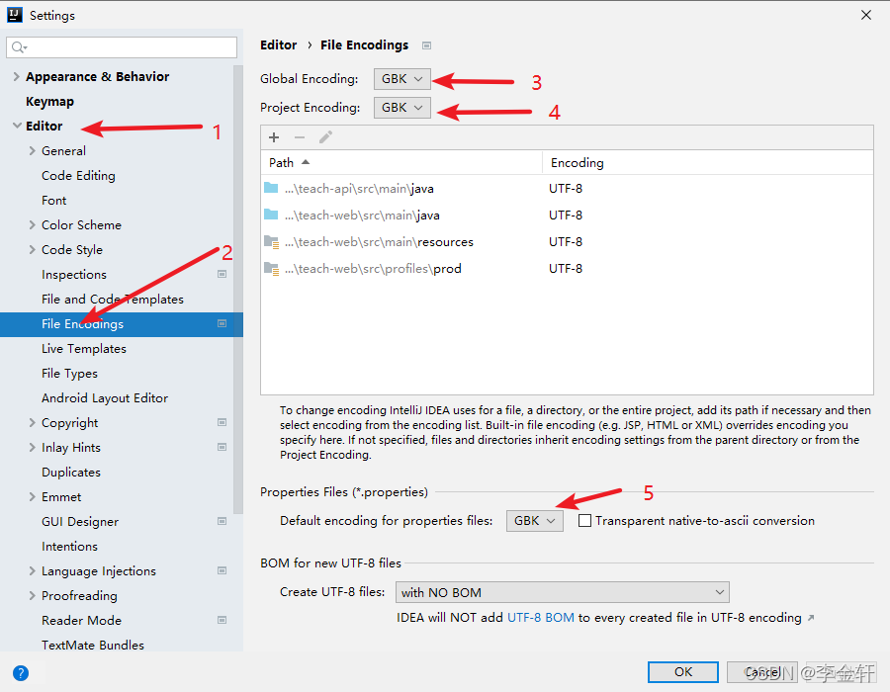Viewport: 890px width, 692px height.
Task: Click the folder icon of teach-web java path
Action: [x=271, y=215]
